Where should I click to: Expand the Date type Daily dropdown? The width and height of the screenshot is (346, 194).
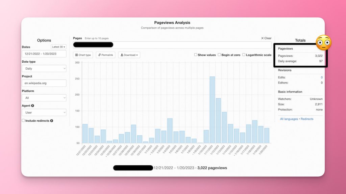click(44, 68)
